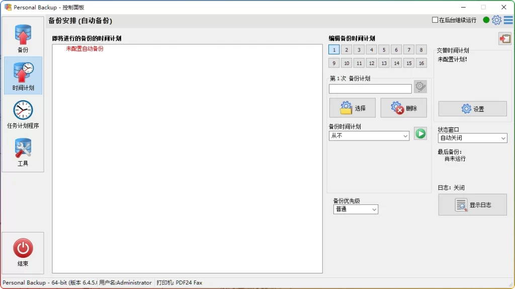
Task: Select schedule slot 6
Action: coord(396,50)
